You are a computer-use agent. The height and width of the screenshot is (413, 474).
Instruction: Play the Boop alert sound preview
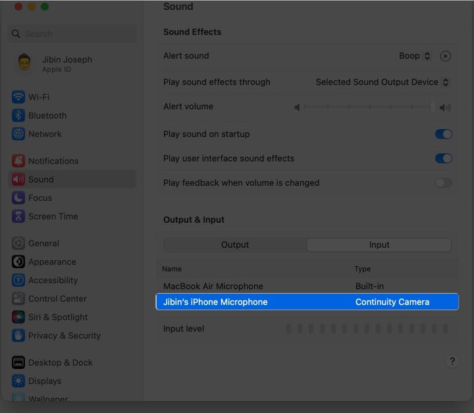[x=445, y=56]
